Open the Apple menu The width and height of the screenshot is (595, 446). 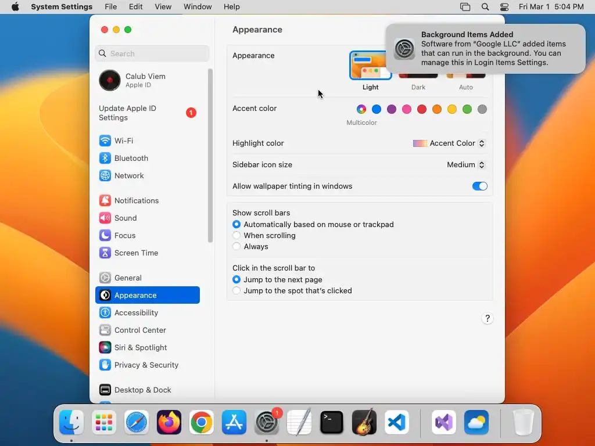[15, 7]
